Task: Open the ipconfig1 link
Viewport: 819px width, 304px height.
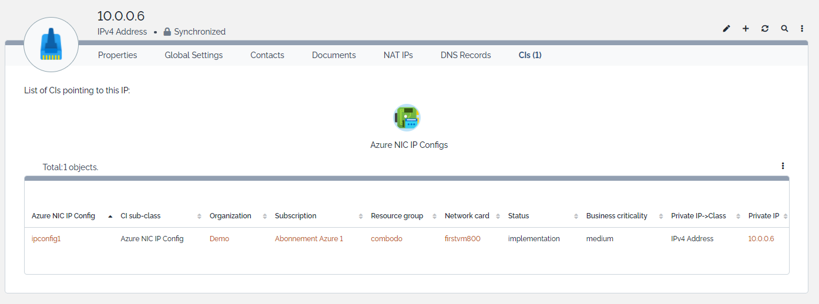Action: point(46,239)
